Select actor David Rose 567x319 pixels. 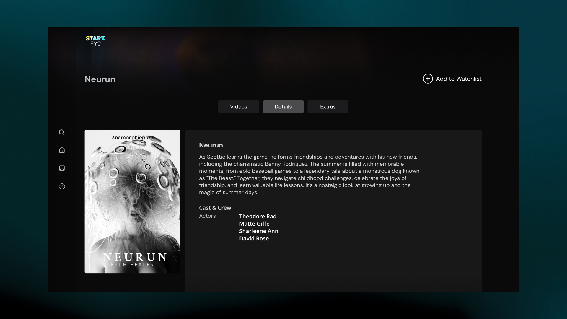[x=254, y=238]
